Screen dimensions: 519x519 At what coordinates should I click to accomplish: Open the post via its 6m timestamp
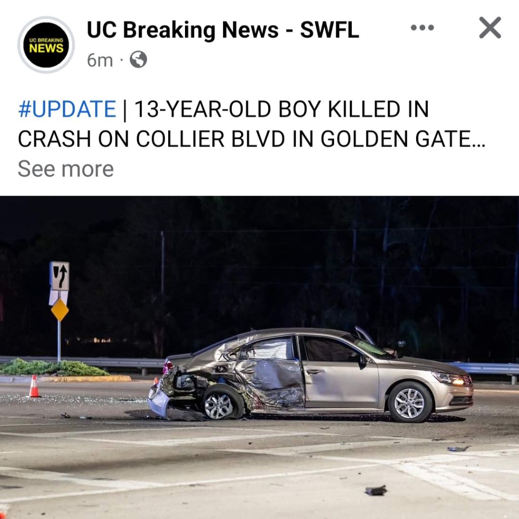pos(100,60)
